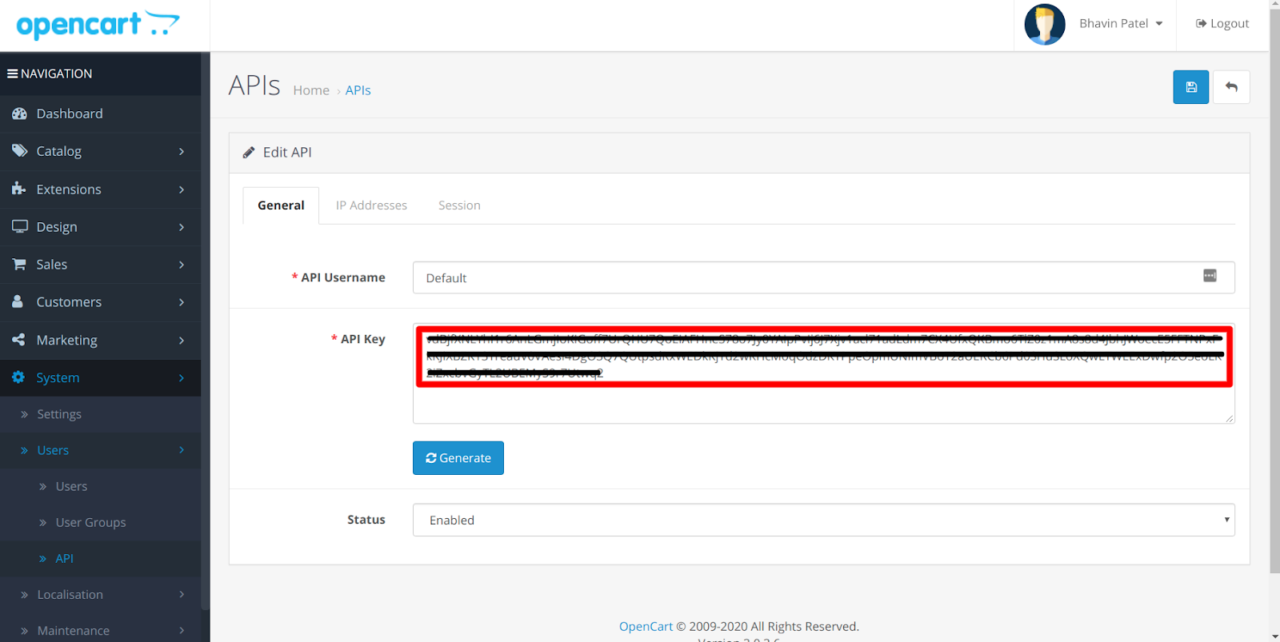This screenshot has width=1280, height=642.
Task: Expand the Catalog menu chevron
Action: 182,151
